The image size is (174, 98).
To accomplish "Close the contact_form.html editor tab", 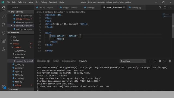I will (x=124, y=7).
